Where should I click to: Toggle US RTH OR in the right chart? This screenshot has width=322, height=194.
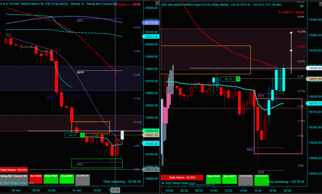[x=261, y=180]
